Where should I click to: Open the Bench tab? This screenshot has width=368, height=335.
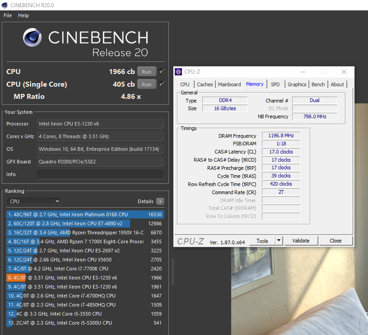pos(318,84)
